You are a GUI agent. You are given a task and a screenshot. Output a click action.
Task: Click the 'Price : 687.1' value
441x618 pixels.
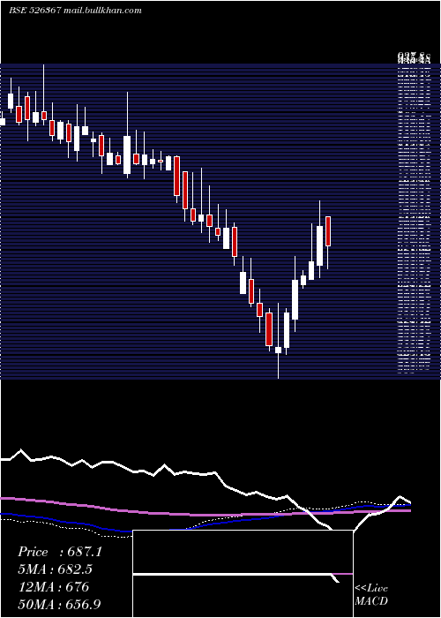(60, 552)
